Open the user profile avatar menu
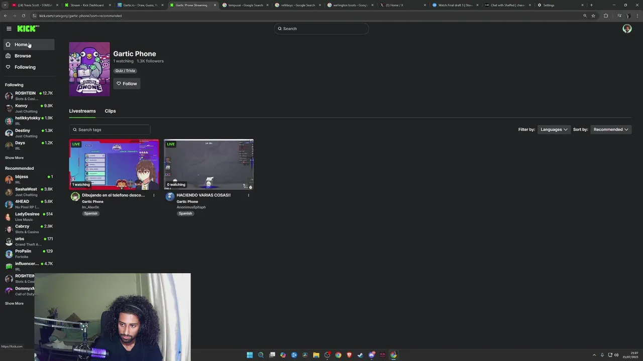 point(627,29)
